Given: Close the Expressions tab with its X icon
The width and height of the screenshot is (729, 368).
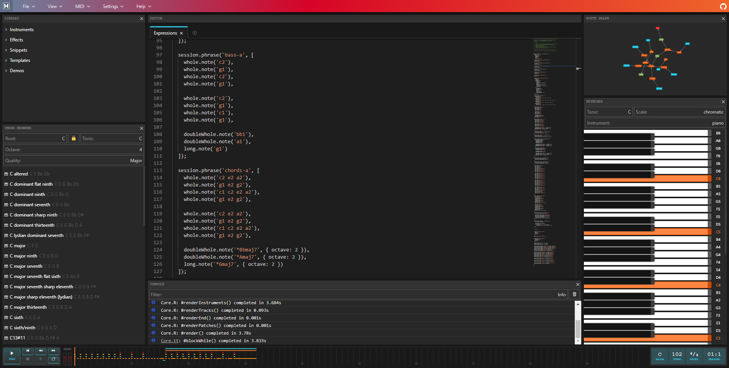Looking at the screenshot, I should (182, 33).
